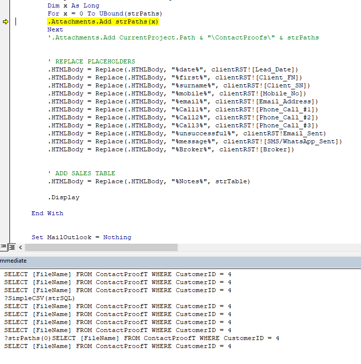Click the "%Call2%" Replace line
The height and width of the screenshot is (364, 361).
[183, 117]
